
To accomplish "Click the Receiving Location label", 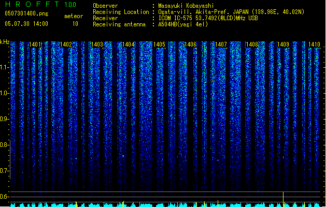I will pos(121,12).
